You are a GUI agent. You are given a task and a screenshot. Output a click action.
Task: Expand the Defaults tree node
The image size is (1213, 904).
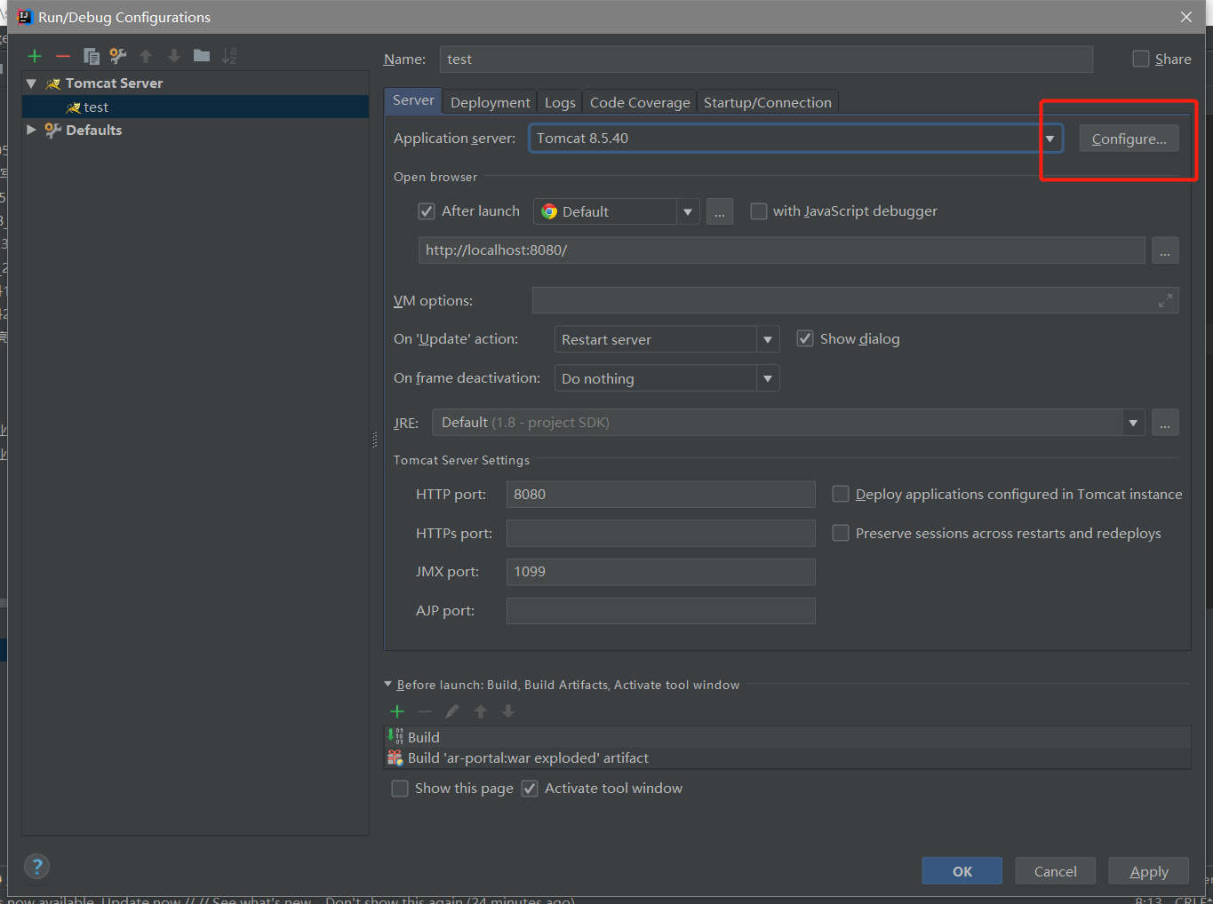pyautogui.click(x=31, y=130)
